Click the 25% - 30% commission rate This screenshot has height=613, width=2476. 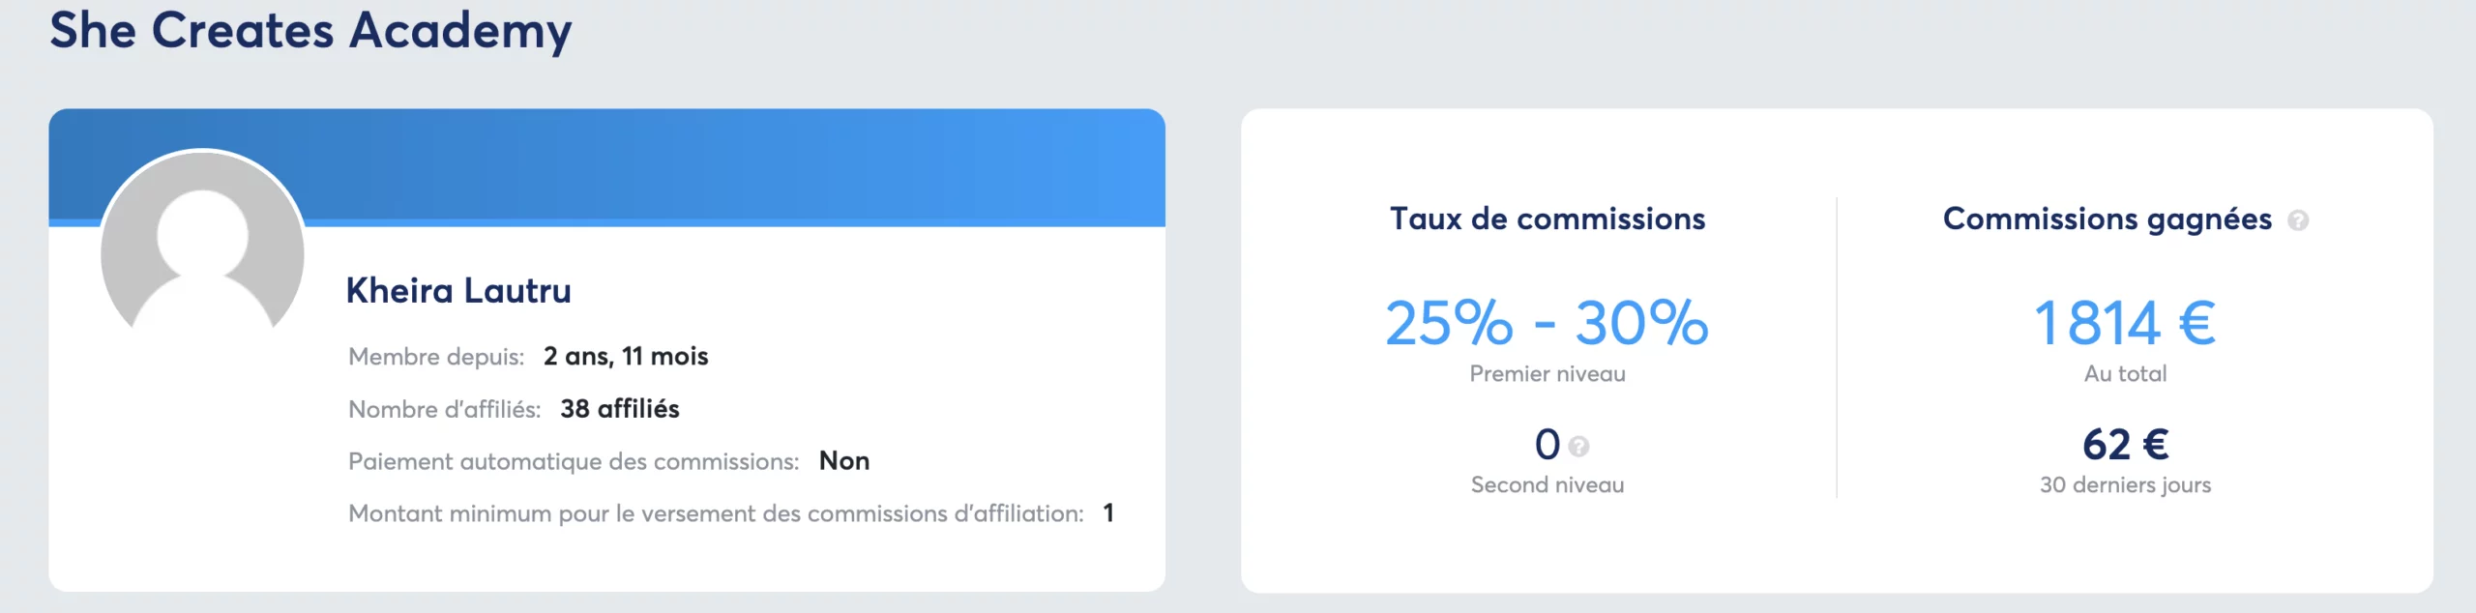point(1547,323)
